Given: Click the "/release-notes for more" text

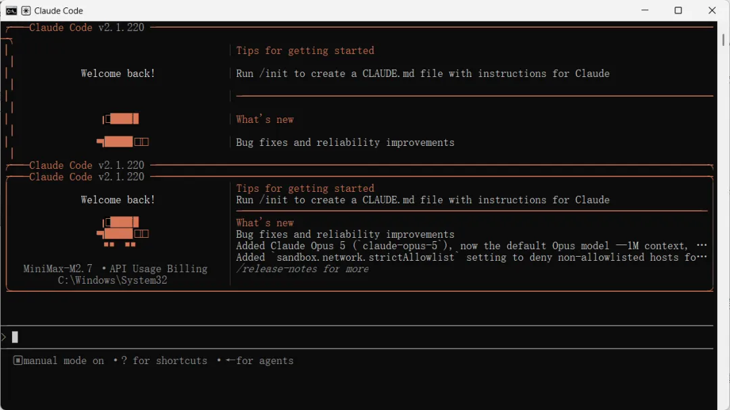Looking at the screenshot, I should 302,269.
